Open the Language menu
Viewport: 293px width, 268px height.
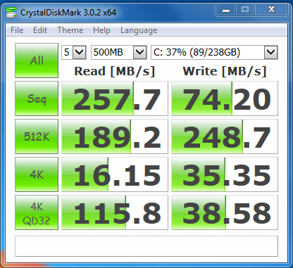139,30
